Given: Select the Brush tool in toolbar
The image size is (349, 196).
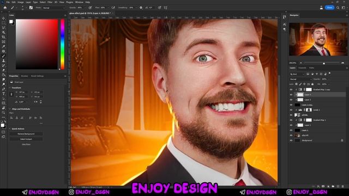Looking at the screenshot, I should (3, 56).
